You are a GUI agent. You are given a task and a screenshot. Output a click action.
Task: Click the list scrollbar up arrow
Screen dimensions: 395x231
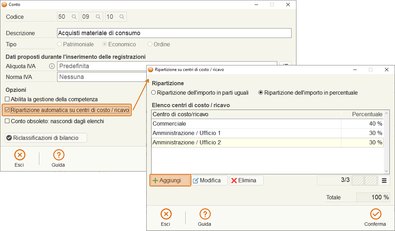tap(387, 113)
